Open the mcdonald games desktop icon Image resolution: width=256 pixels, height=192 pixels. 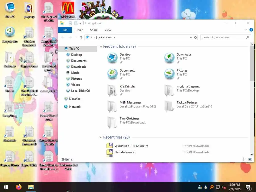point(49,62)
